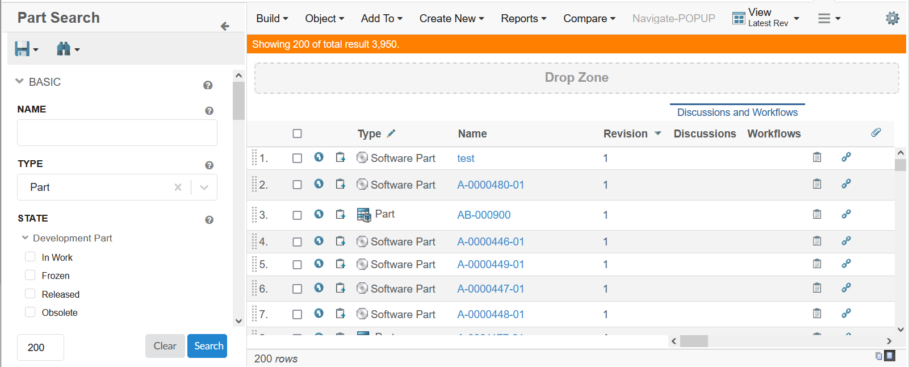The width and height of the screenshot is (909, 367).
Task: Click the save search floppy disk icon
Action: (x=23, y=49)
